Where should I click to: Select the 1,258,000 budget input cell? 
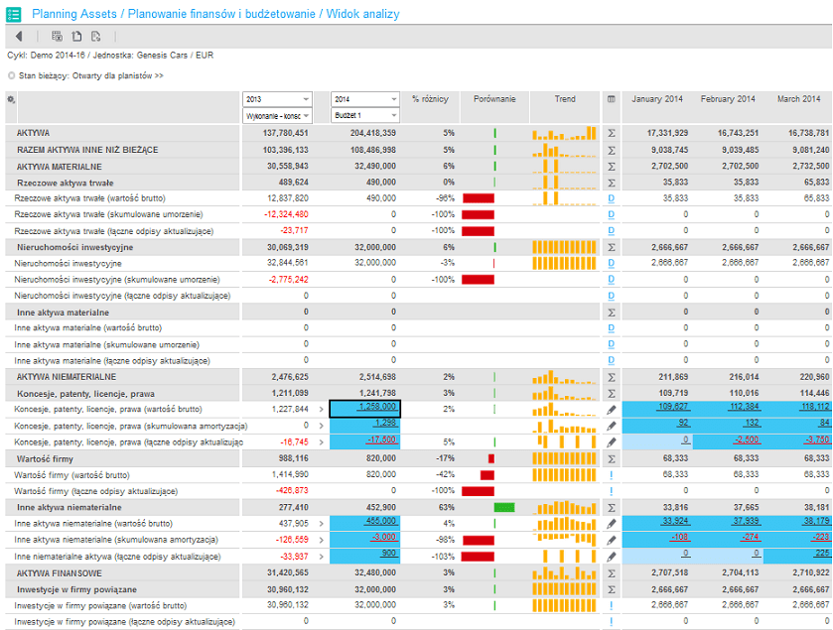[365, 409]
